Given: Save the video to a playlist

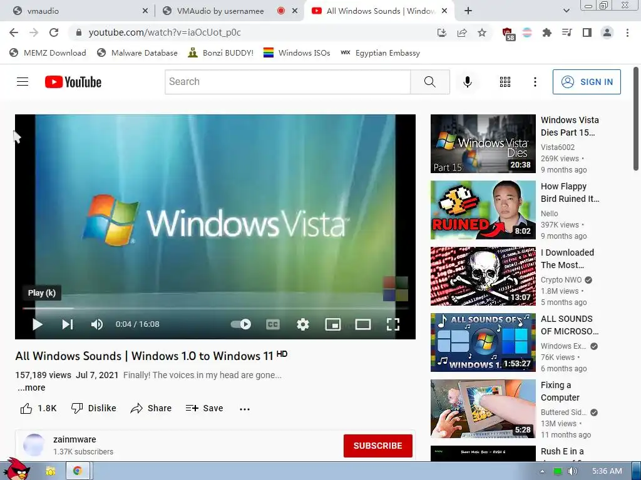Looking at the screenshot, I should pyautogui.click(x=204, y=408).
